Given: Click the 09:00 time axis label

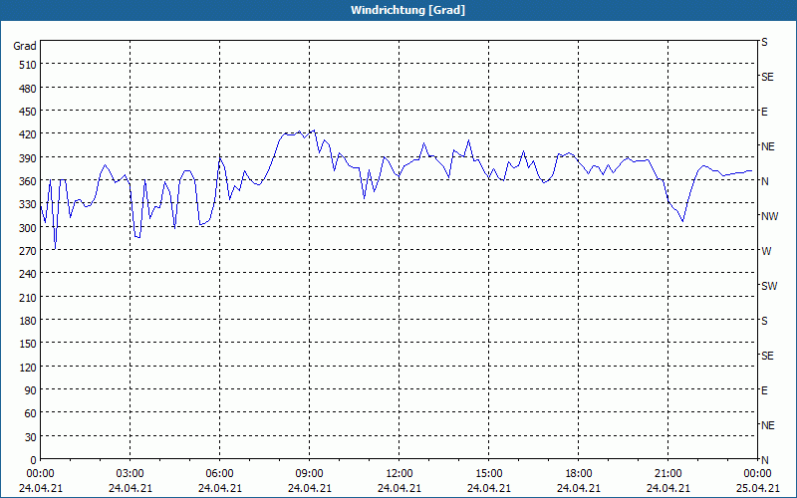Looking at the screenshot, I should pos(310,474).
